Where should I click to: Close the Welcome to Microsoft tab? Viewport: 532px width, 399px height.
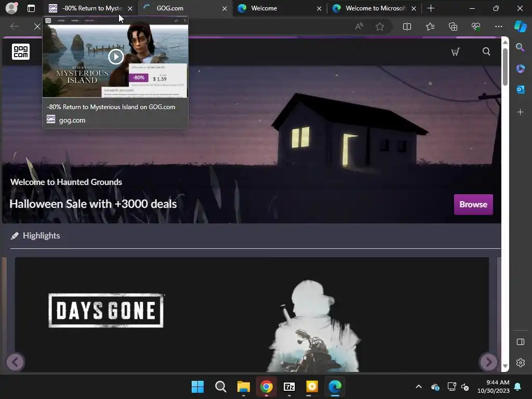pyautogui.click(x=414, y=8)
